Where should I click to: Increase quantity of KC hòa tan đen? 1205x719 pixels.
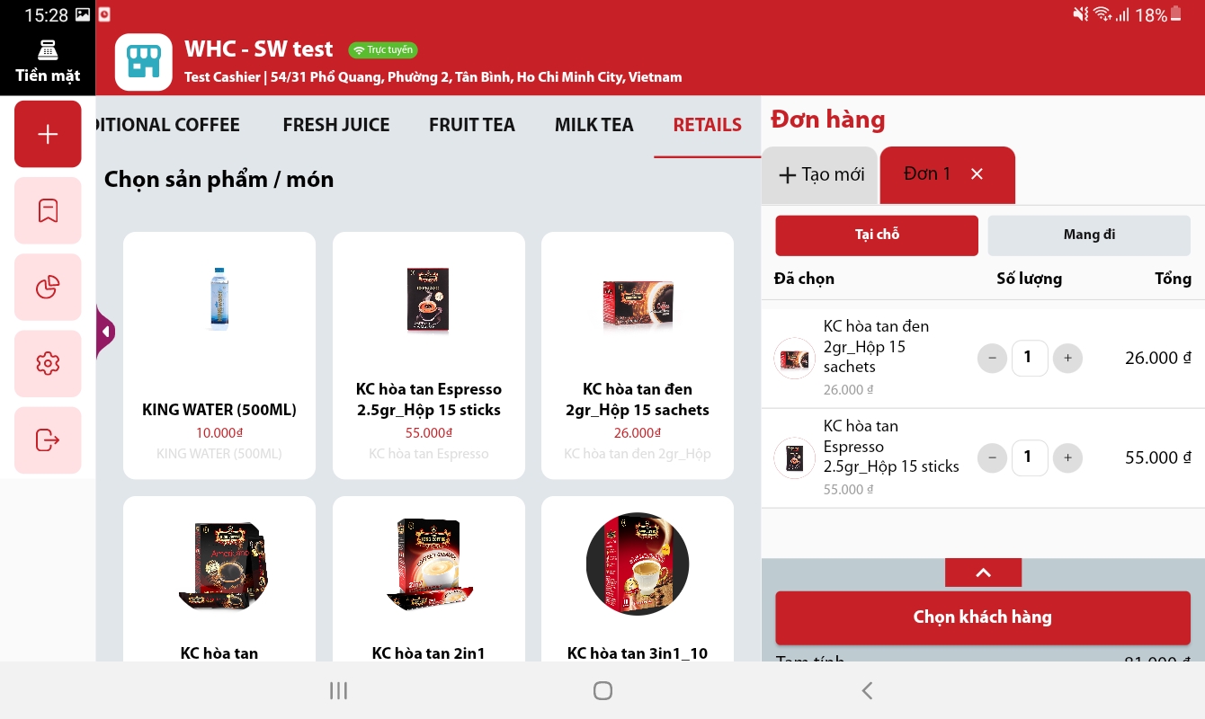(x=1067, y=358)
